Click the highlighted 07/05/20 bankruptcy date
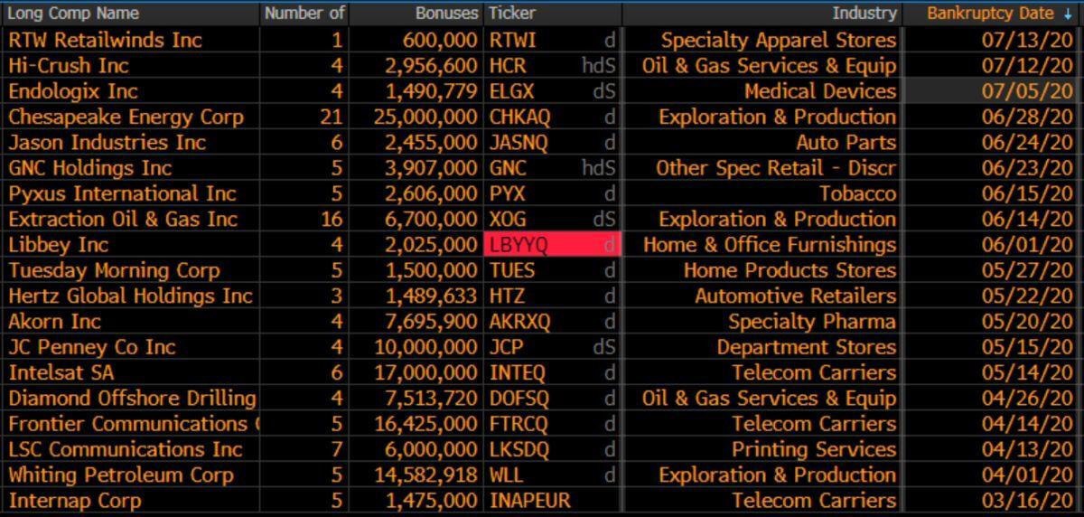The width and height of the screenshot is (1084, 517). [x=1028, y=91]
